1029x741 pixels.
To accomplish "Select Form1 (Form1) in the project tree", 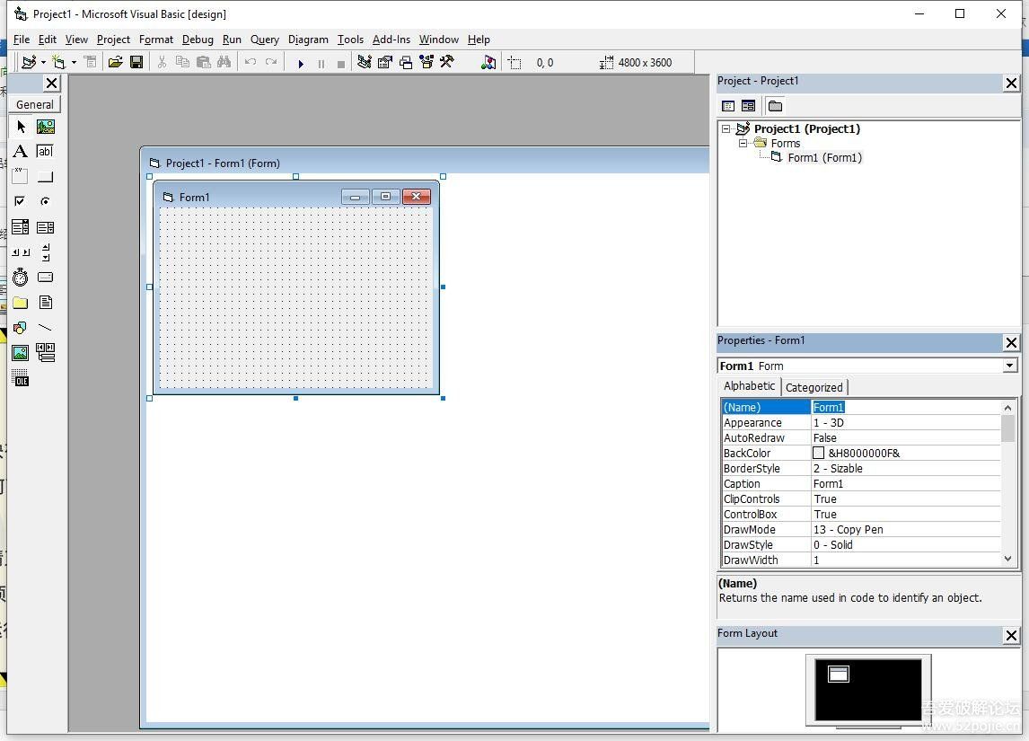I will coord(824,157).
